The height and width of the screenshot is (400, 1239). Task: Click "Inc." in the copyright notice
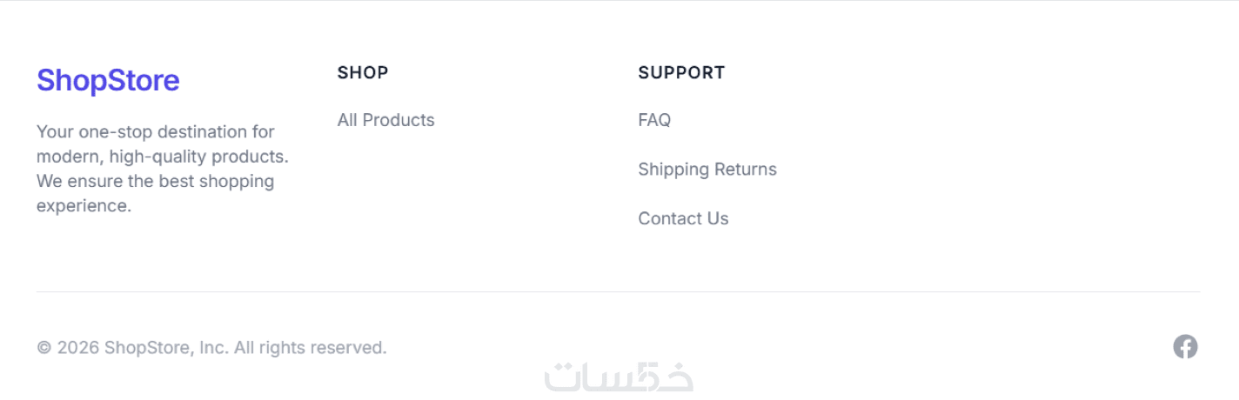pos(214,348)
